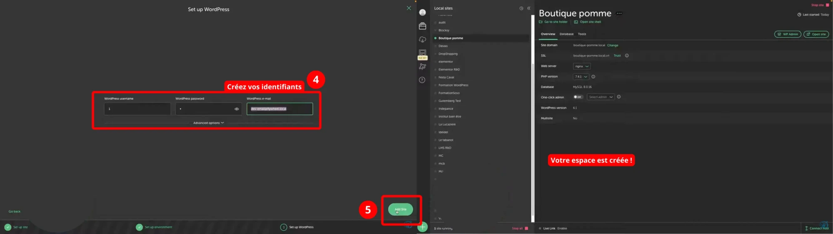Switch to the Tools tab
The width and height of the screenshot is (833, 234).
[x=582, y=34]
